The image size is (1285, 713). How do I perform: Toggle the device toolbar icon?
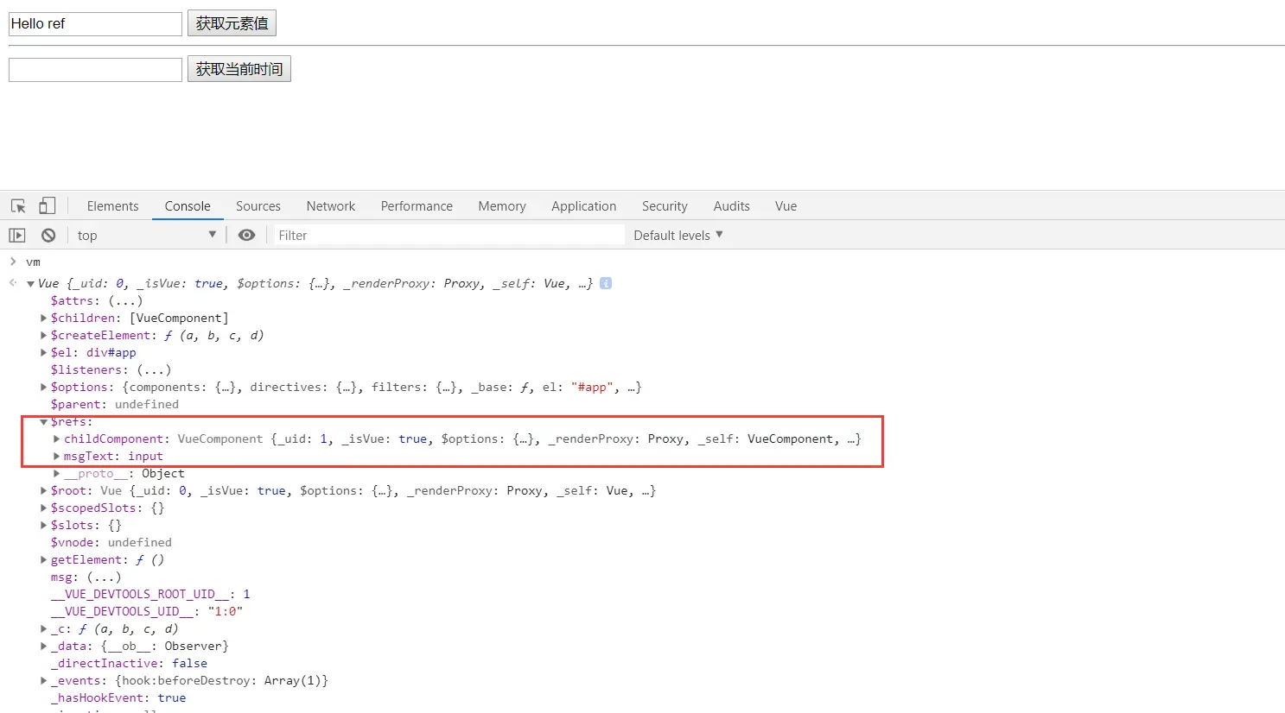pos(48,205)
